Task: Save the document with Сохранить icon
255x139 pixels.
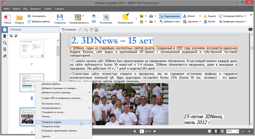Action: [x=60, y=17]
